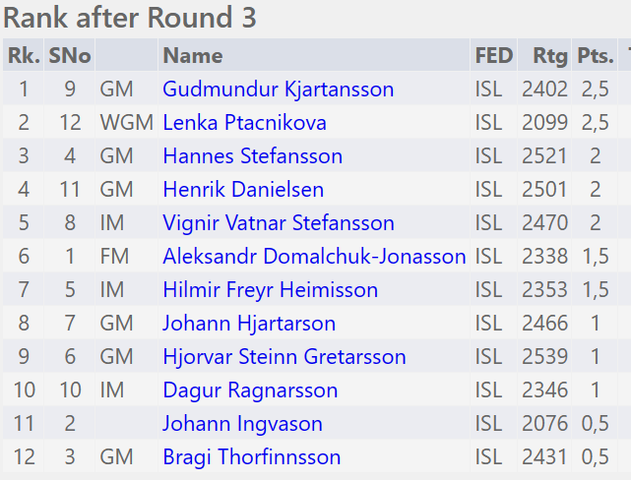Open Johann Ingvason's player page
This screenshot has width=631, height=480.
(242, 424)
